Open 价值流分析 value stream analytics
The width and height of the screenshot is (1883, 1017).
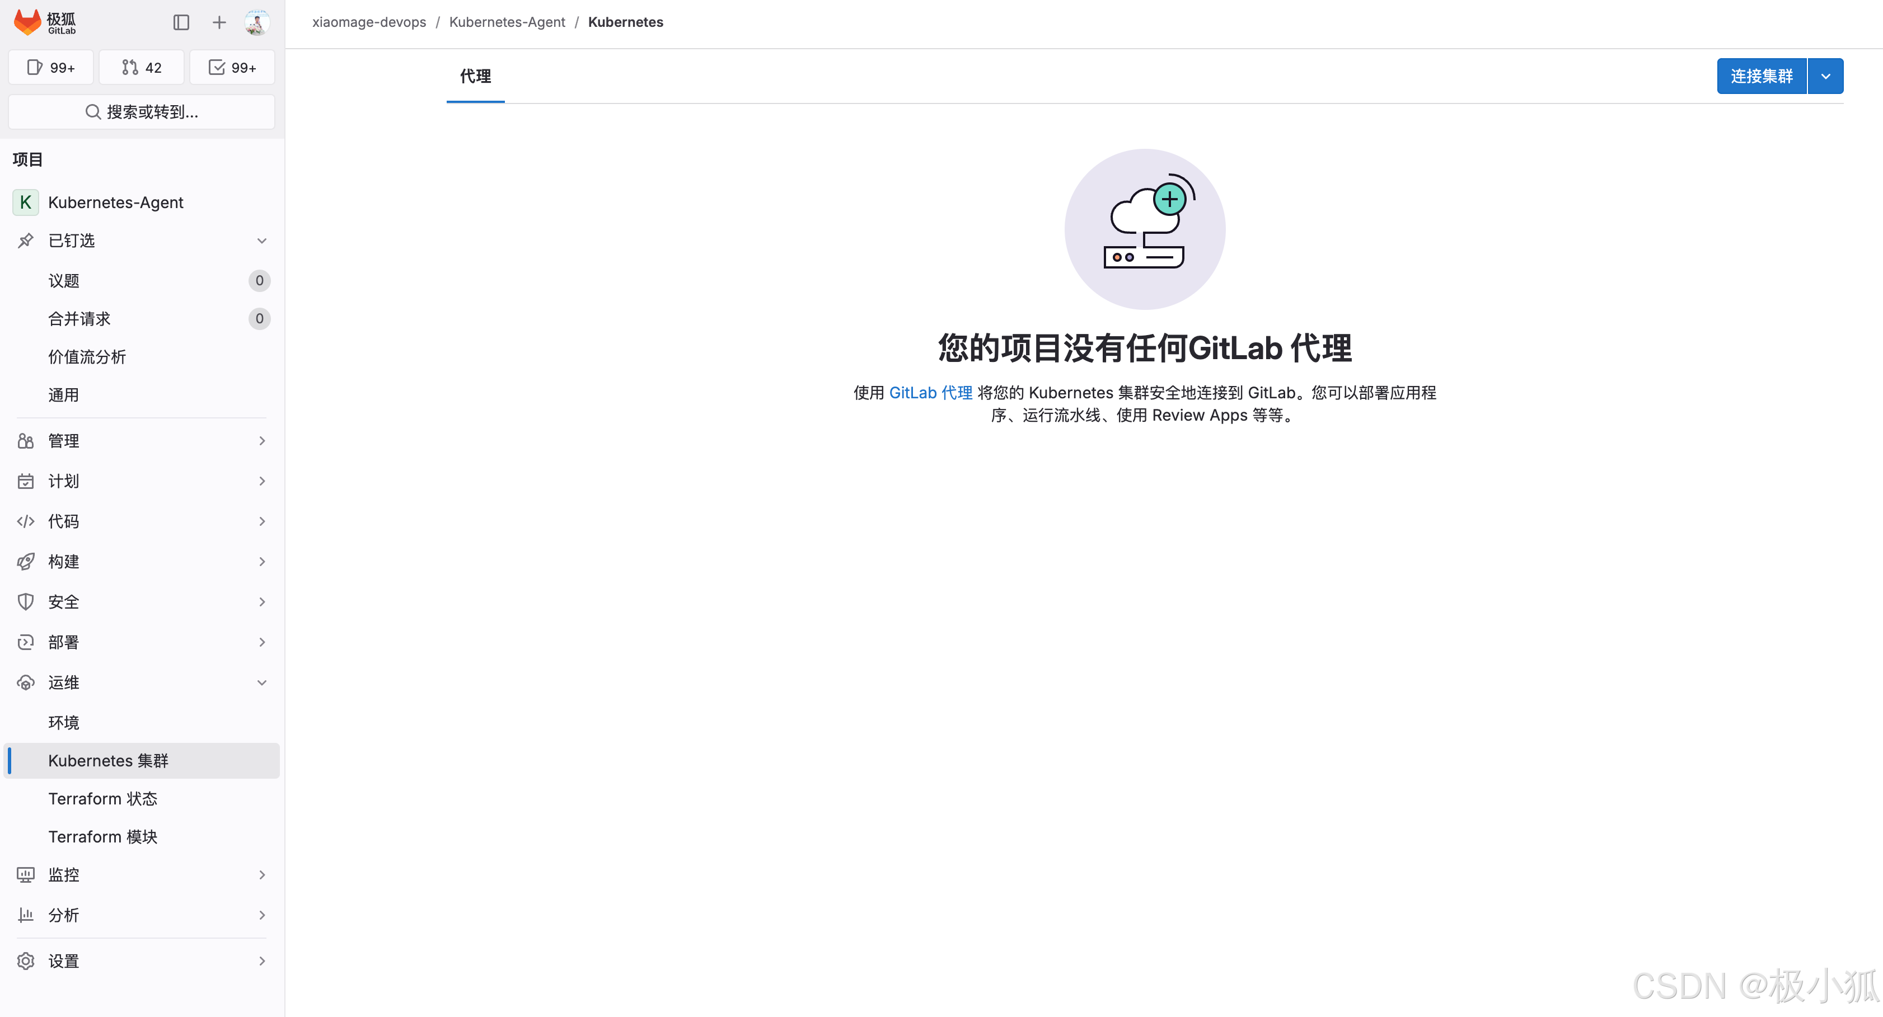[x=142, y=356]
